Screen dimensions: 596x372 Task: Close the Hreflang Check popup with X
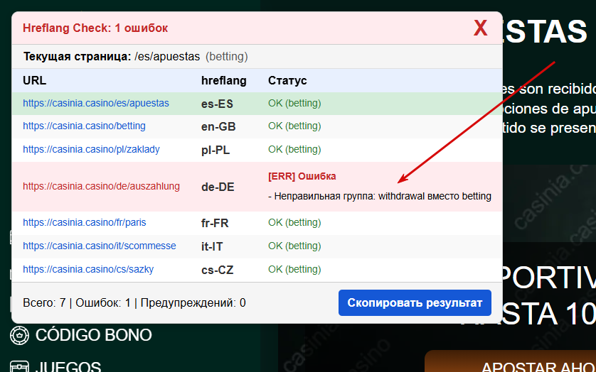point(481,28)
